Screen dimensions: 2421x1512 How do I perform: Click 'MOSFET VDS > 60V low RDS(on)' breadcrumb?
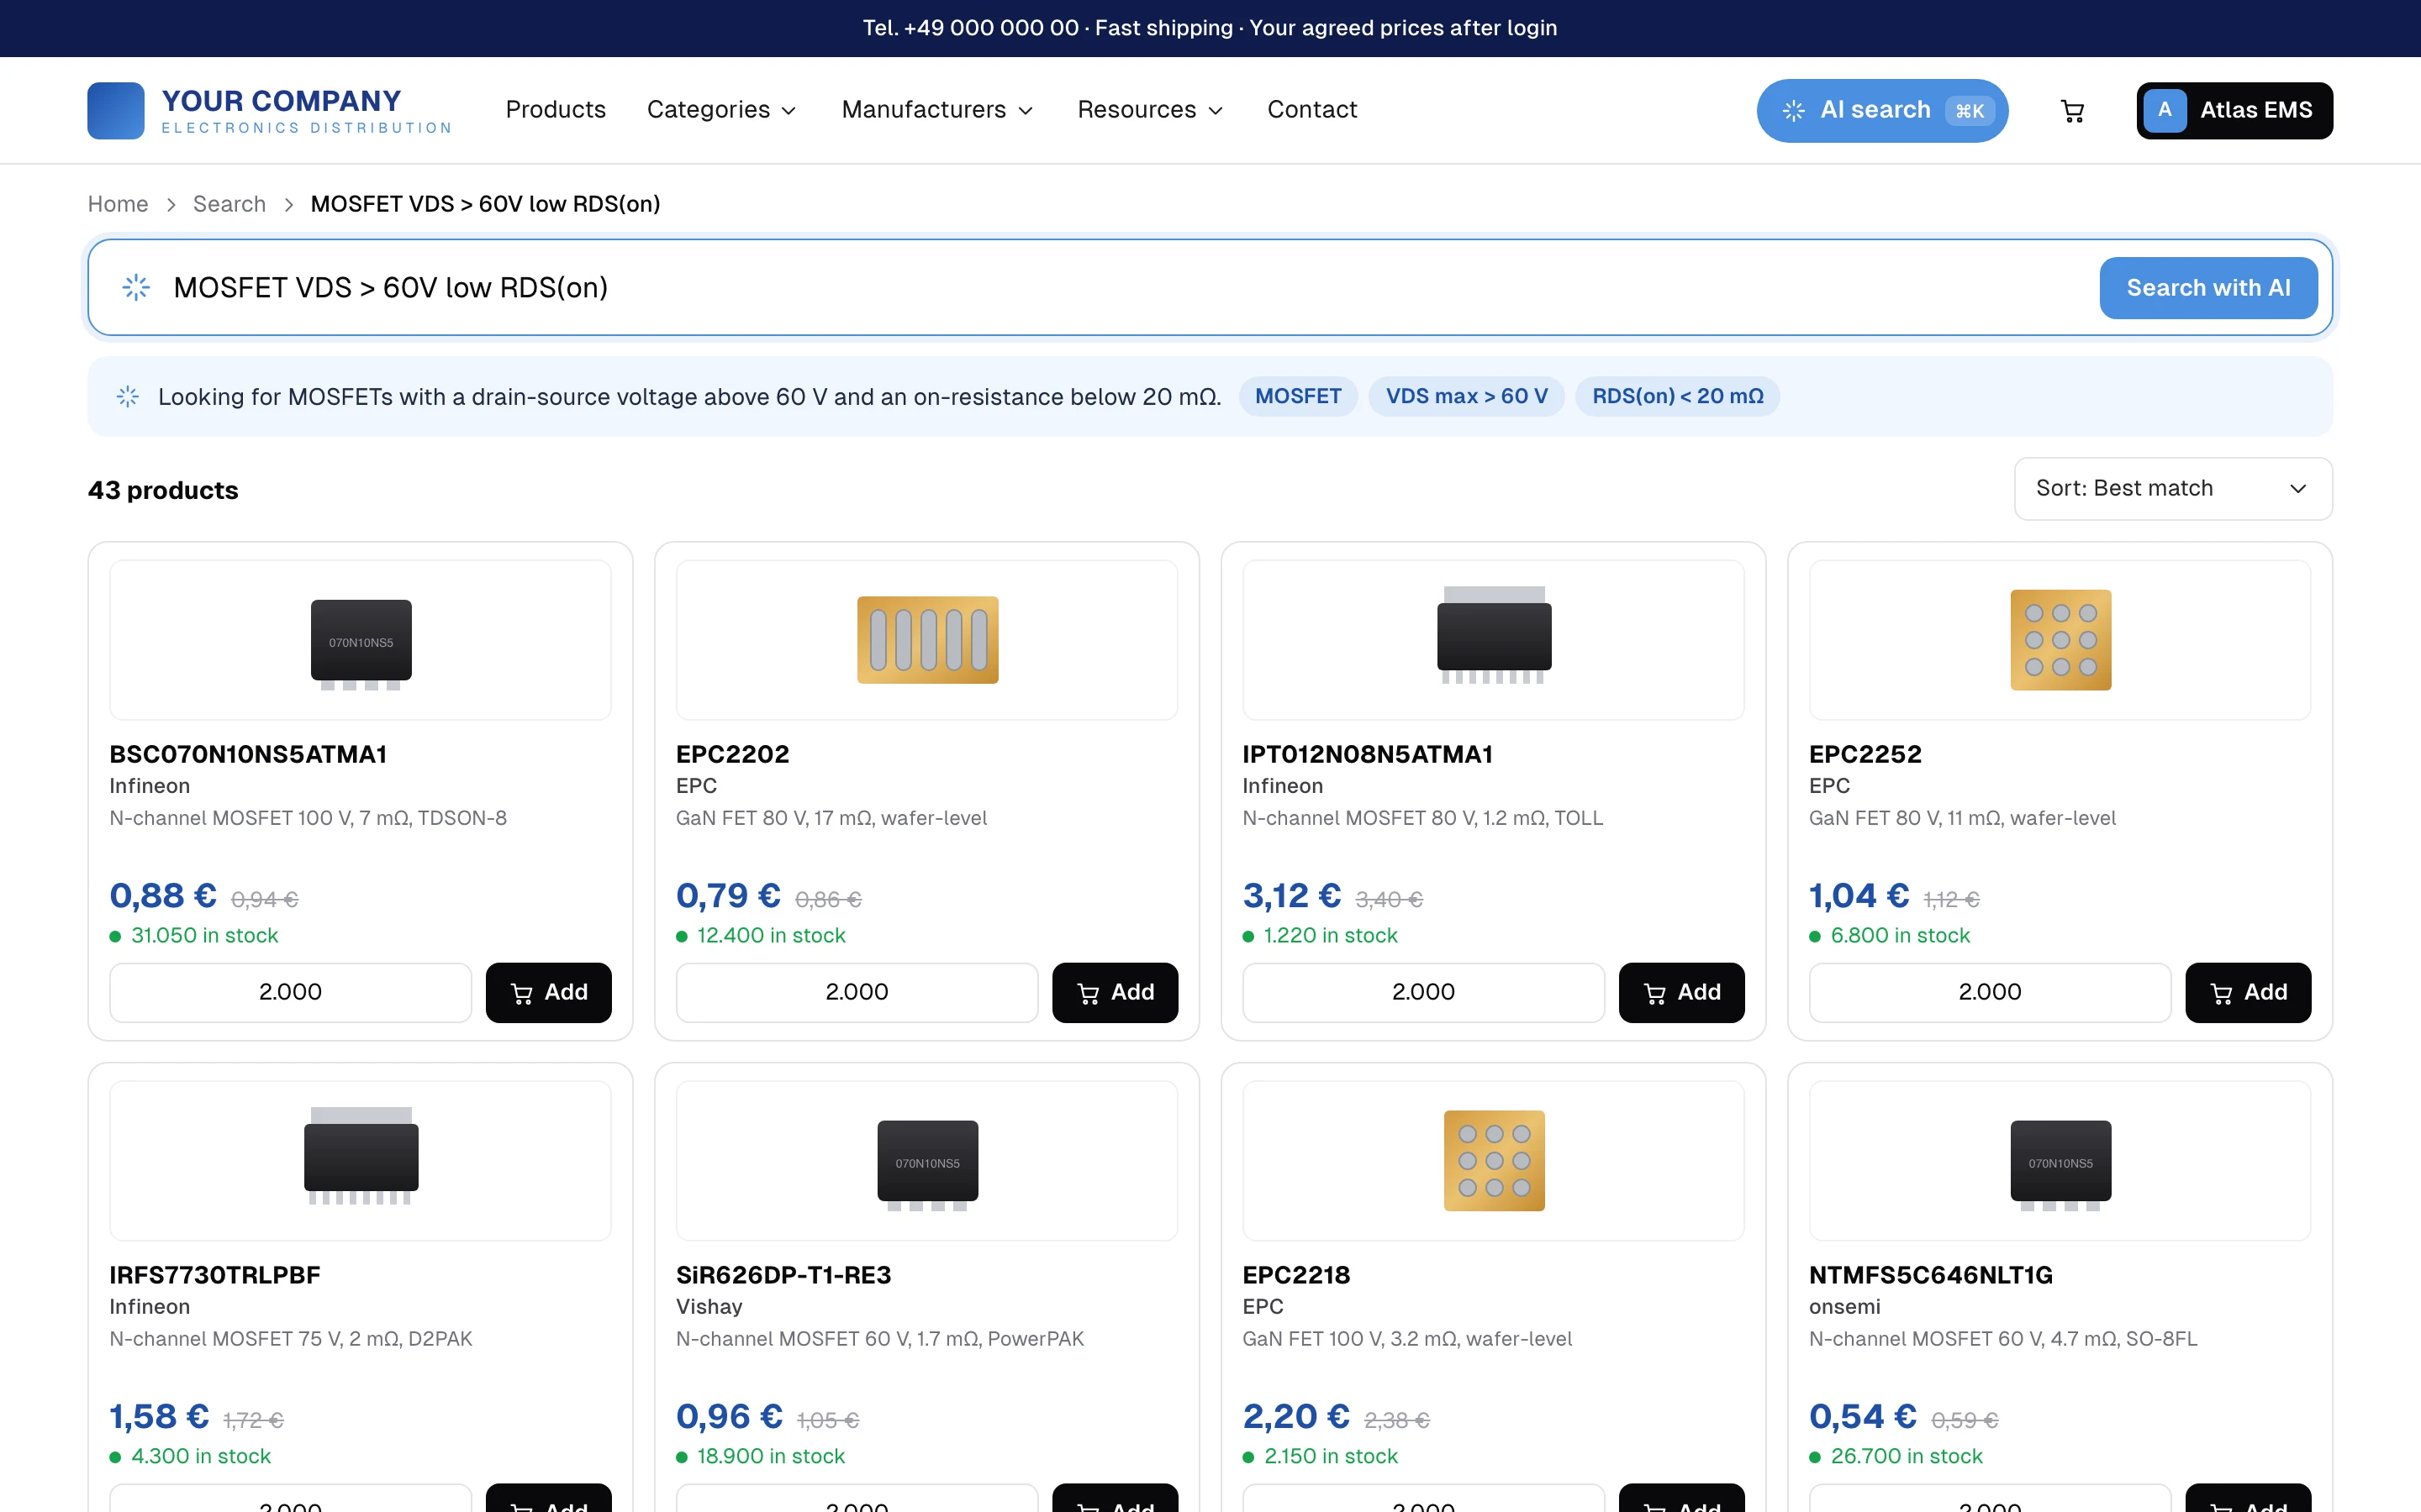click(x=485, y=205)
